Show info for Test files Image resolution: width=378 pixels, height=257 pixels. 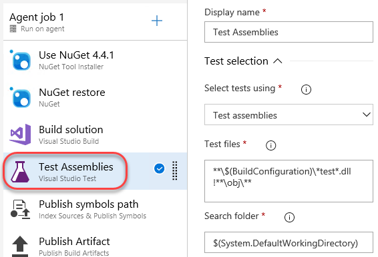270,145
